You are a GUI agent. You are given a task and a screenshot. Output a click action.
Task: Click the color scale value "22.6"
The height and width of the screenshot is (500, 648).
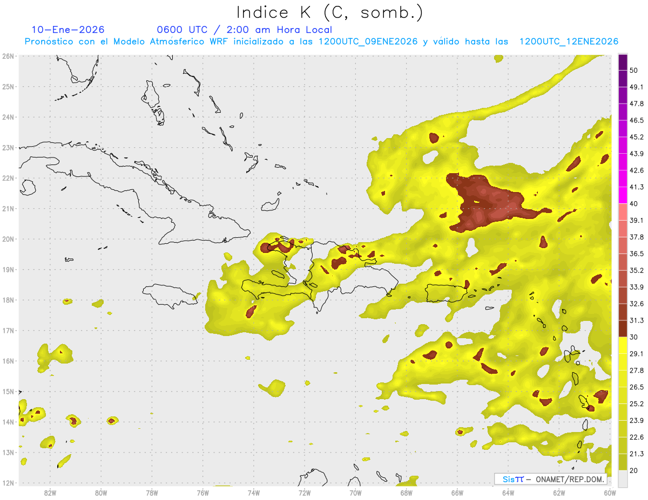[x=636, y=437]
